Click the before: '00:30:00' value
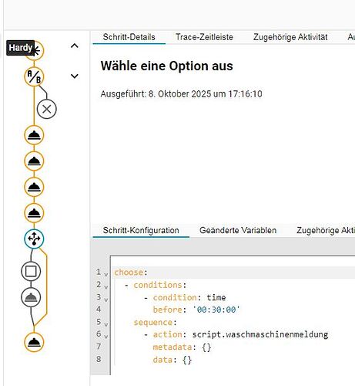 pyautogui.click(x=196, y=310)
